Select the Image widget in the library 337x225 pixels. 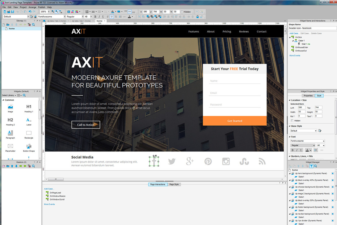(10, 108)
